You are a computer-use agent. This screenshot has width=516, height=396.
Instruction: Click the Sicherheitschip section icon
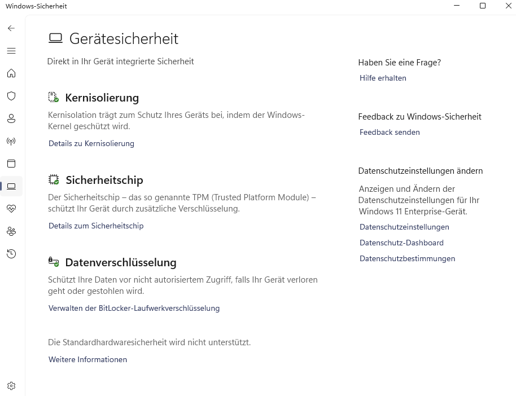pyautogui.click(x=53, y=179)
